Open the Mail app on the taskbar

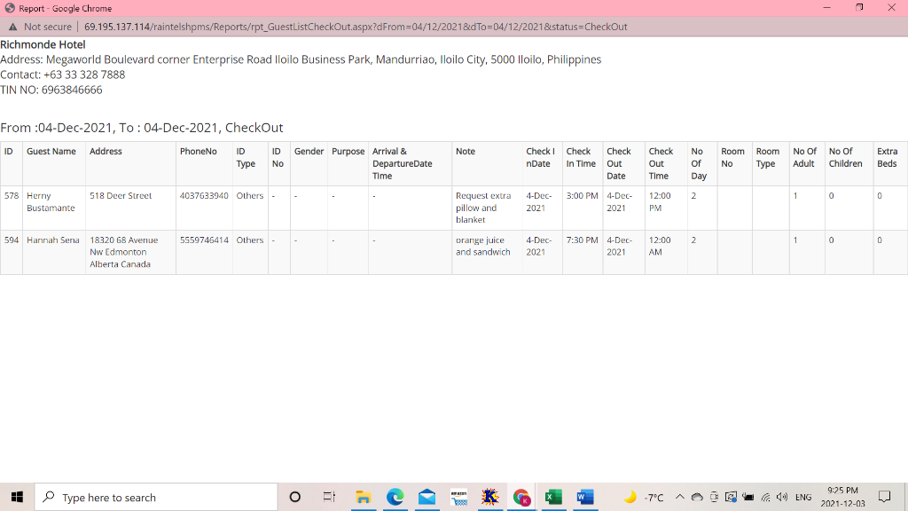click(427, 497)
